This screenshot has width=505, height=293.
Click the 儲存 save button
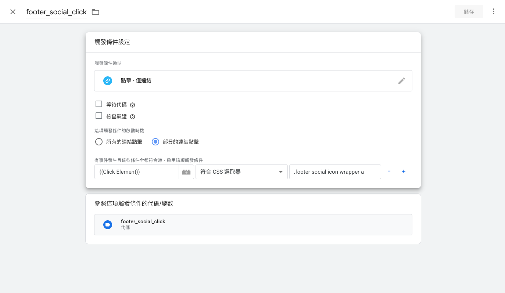(x=469, y=11)
